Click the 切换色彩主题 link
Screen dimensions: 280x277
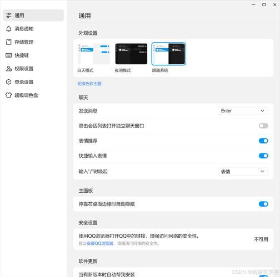(x=89, y=84)
